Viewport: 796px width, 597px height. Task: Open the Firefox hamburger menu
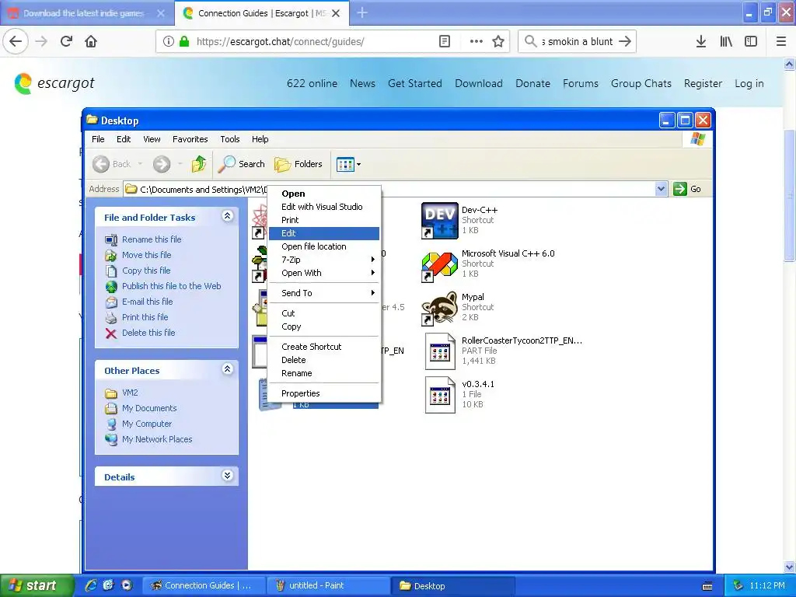[781, 41]
